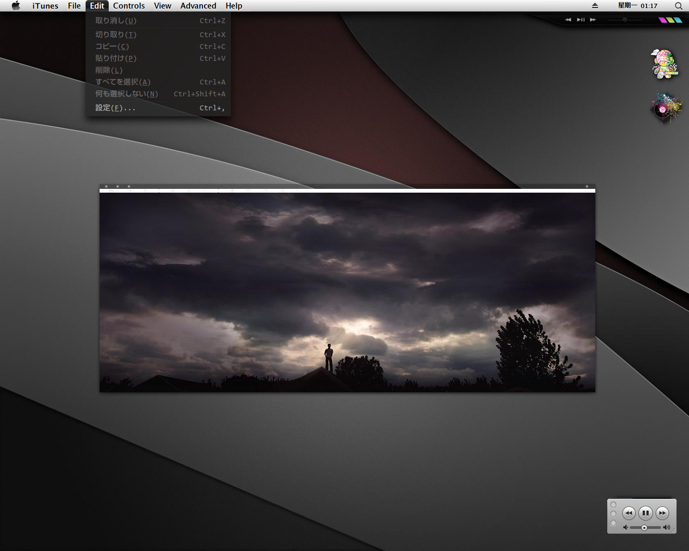Image resolution: width=689 pixels, height=551 pixels.
Task: Open the Controls menu
Action: coord(129,6)
